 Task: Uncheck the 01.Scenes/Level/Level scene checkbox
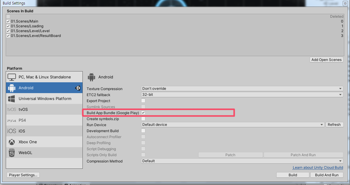[8, 31]
